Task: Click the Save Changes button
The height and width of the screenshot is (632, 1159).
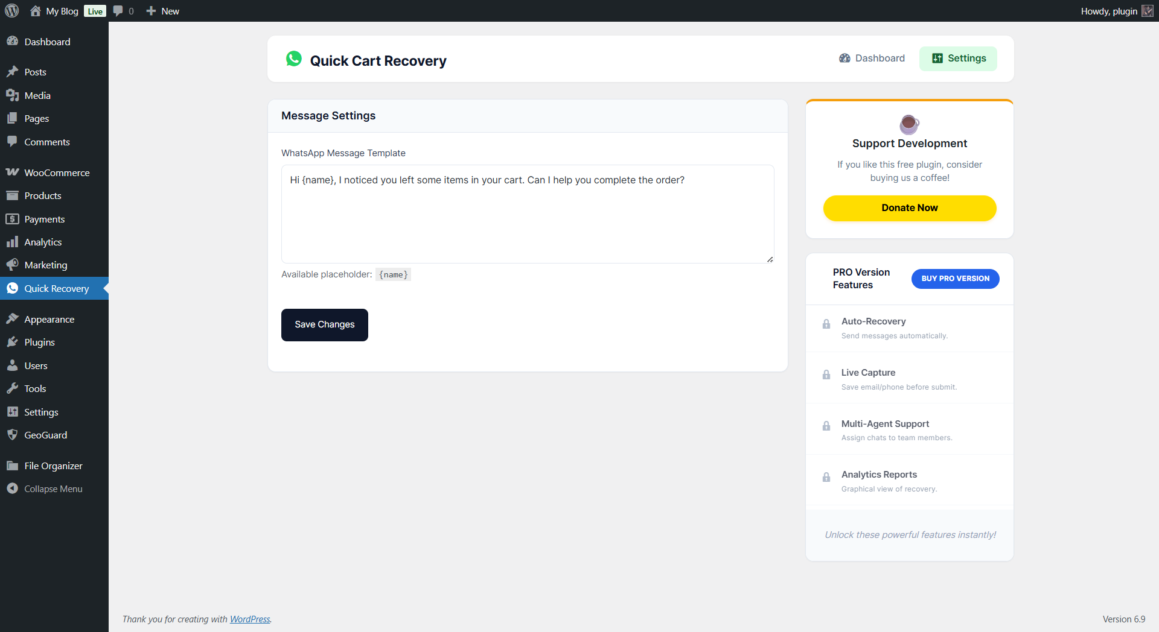Action: pyautogui.click(x=324, y=324)
